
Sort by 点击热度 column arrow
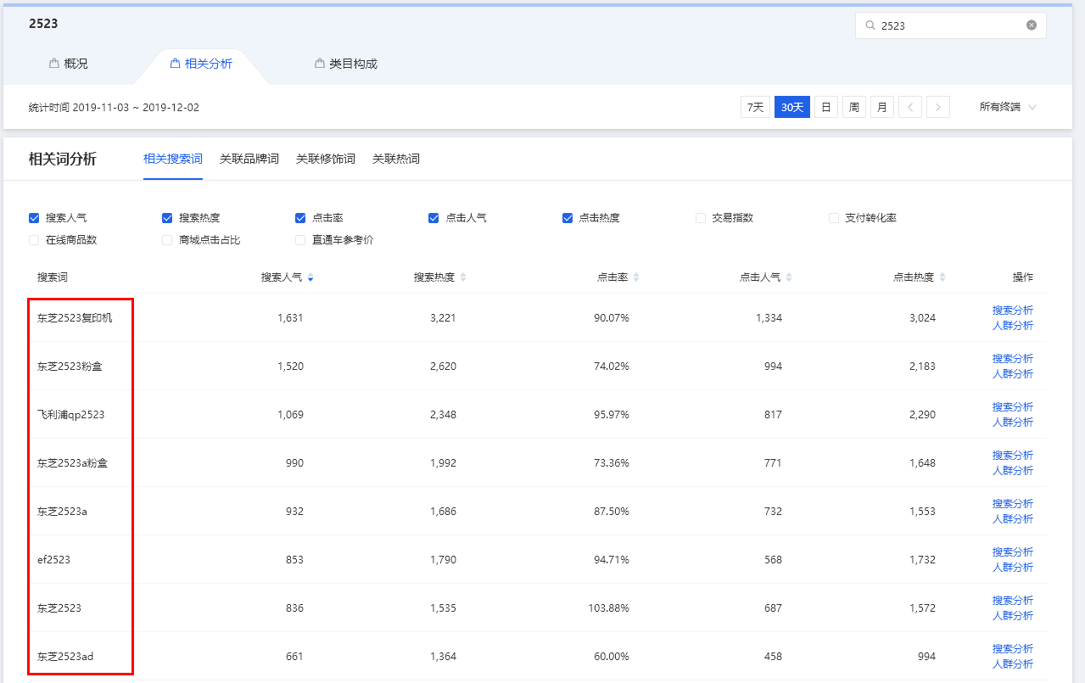click(x=942, y=278)
